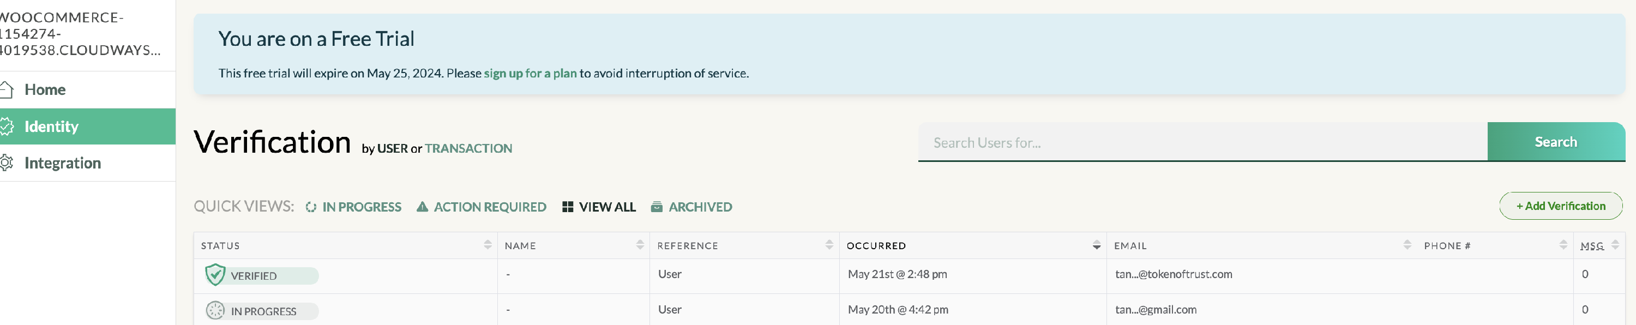Viewport: 1636px width, 325px height.
Task: Click the In Progress clock icon in table row
Action: point(215,310)
